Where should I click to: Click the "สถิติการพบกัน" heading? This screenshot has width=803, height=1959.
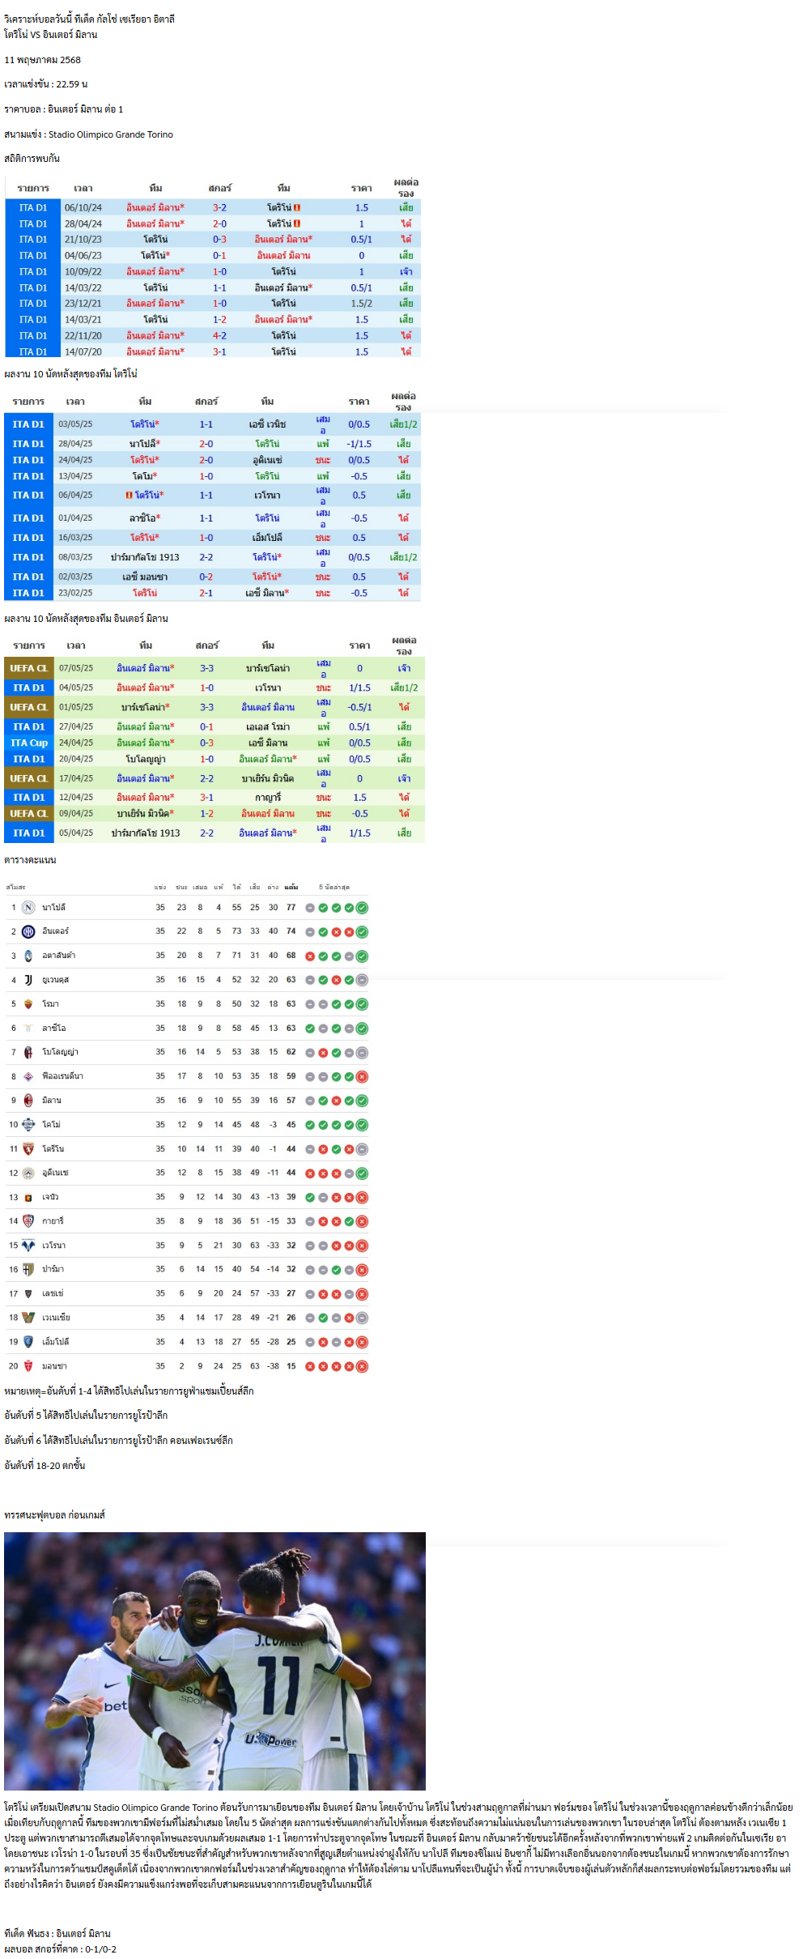point(32,159)
